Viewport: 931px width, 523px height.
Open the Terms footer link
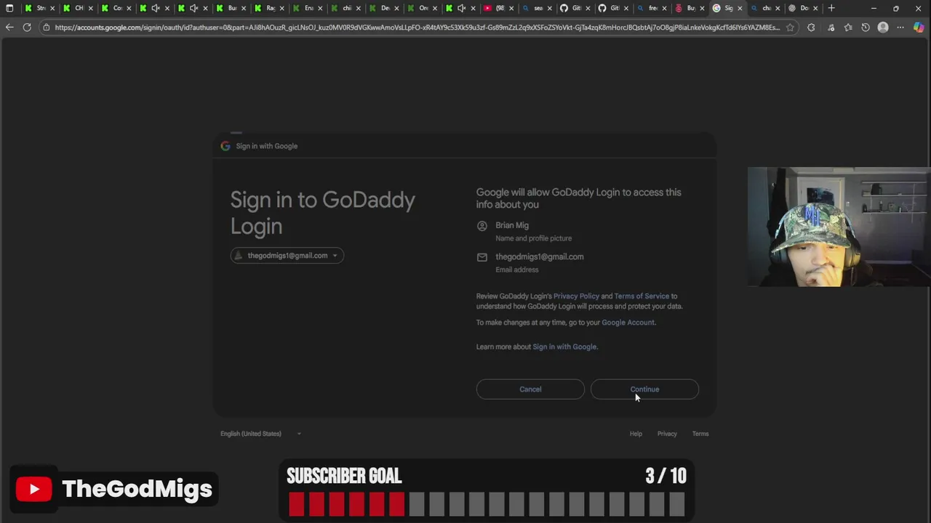[x=700, y=434]
